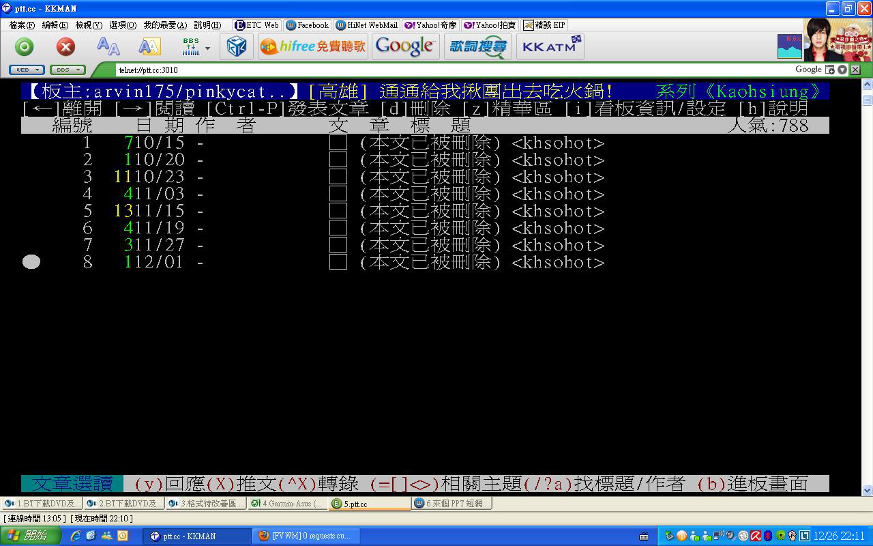
Task: Open the ETC Web bookmark link
Action: (256, 25)
